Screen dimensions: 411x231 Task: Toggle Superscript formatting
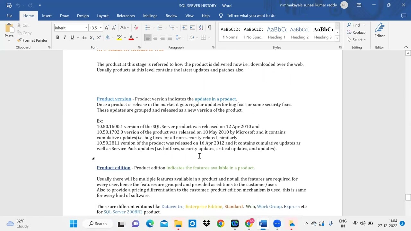tap(99, 38)
